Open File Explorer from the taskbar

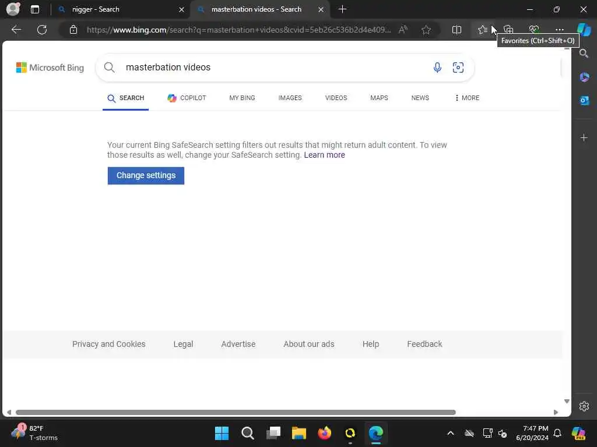pos(299,433)
